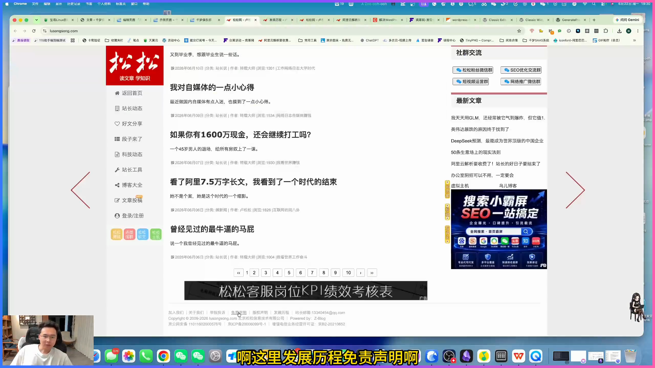Click the 回顶部 floating side button
The image size is (655, 368).
[447, 189]
